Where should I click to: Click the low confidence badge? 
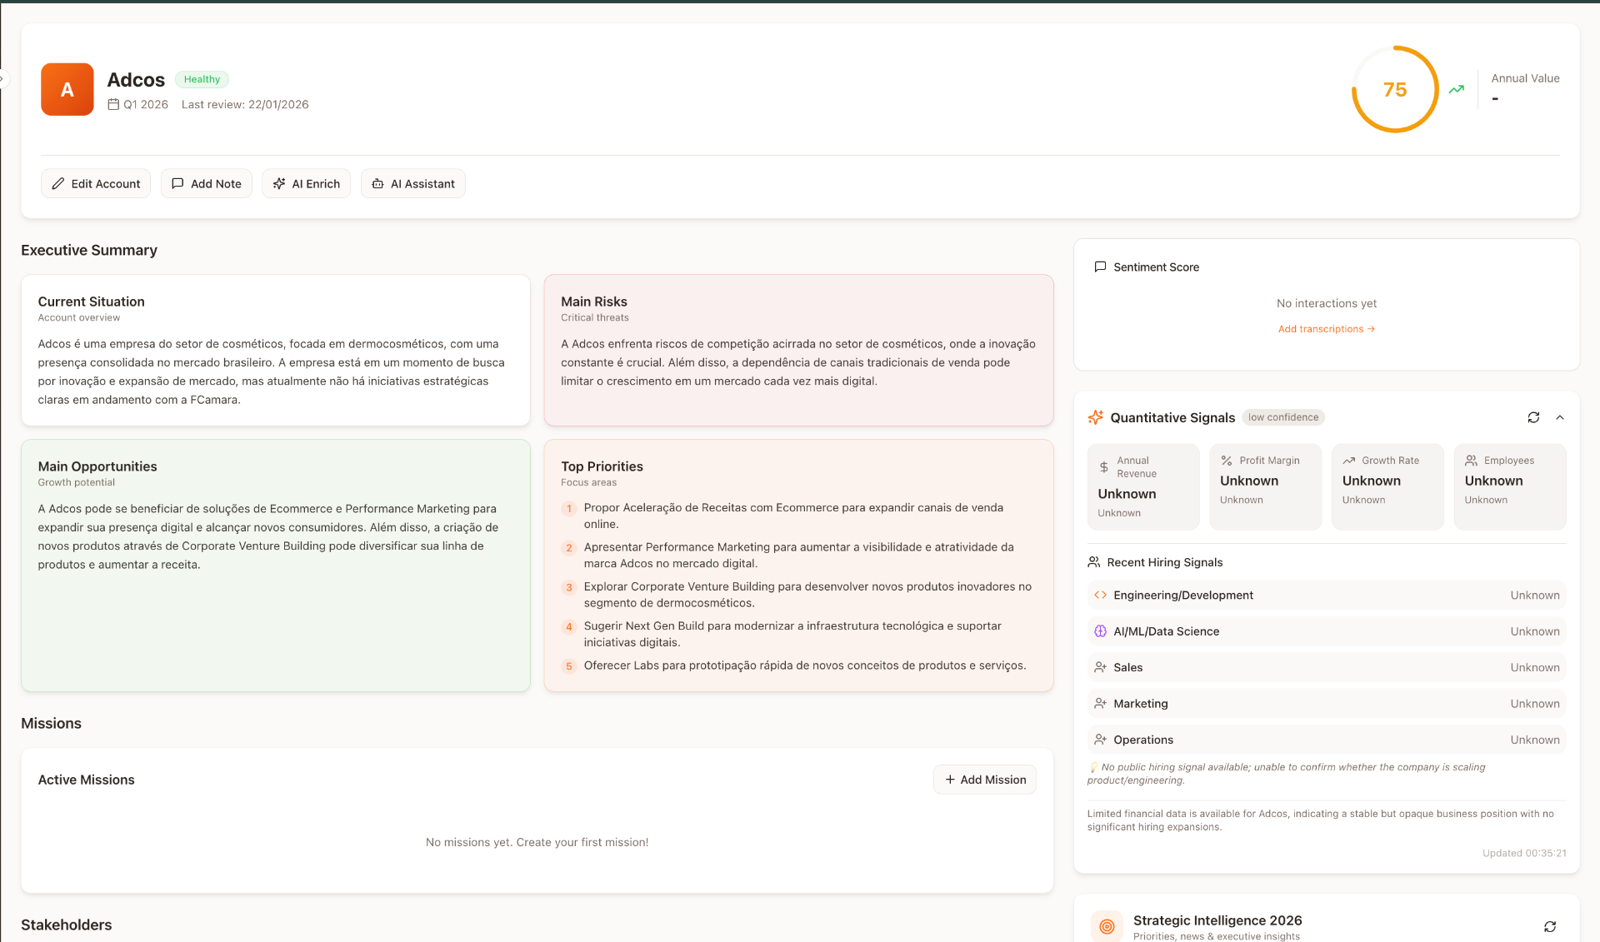(1283, 417)
